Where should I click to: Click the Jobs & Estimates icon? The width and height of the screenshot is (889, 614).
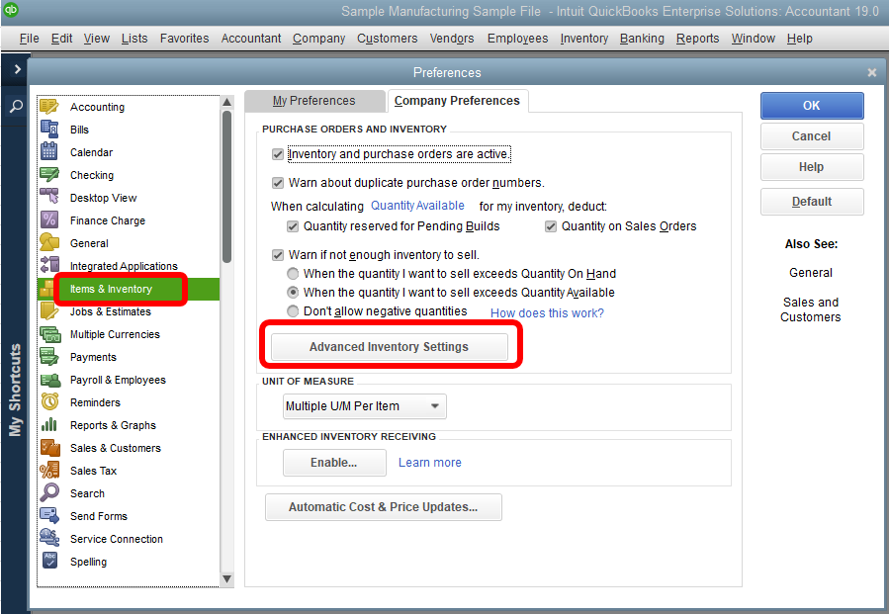(49, 311)
